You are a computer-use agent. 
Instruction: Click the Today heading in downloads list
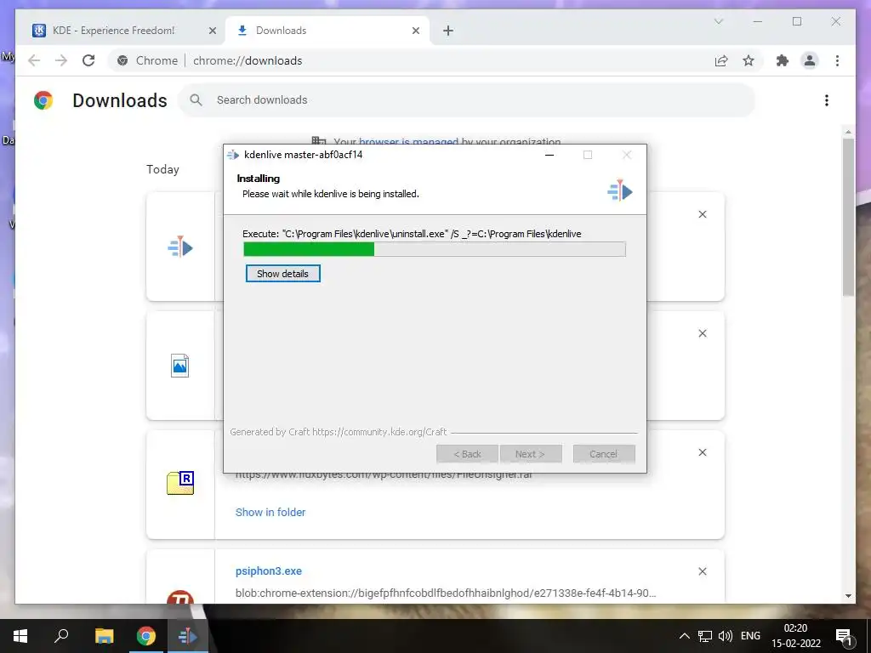pos(162,169)
